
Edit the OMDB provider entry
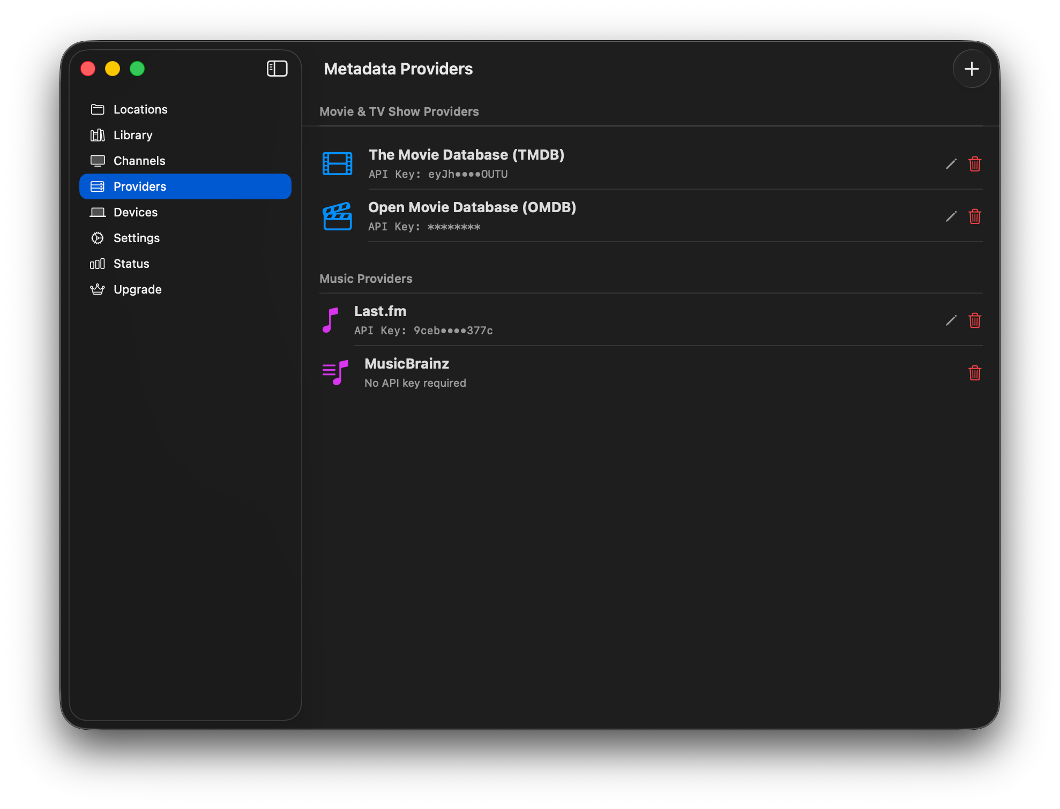click(951, 216)
